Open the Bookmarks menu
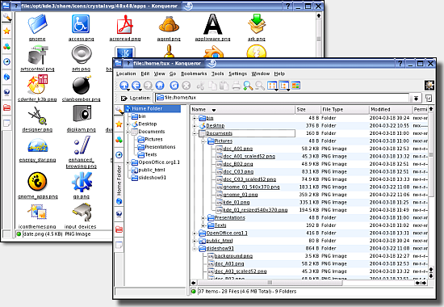 (194, 74)
